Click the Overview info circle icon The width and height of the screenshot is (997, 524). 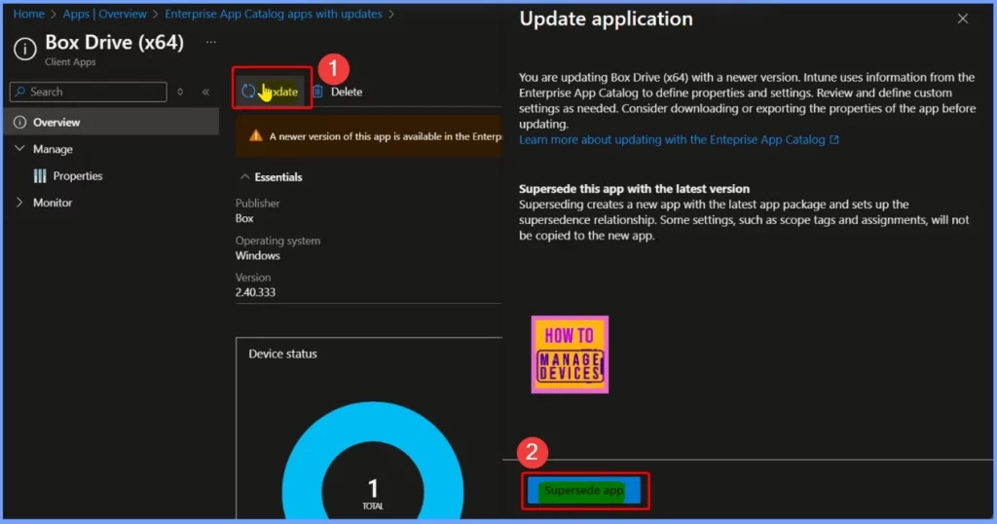point(19,122)
